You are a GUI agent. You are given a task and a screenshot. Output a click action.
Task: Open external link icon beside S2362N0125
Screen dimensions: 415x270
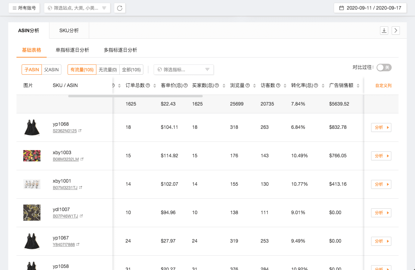click(x=80, y=131)
